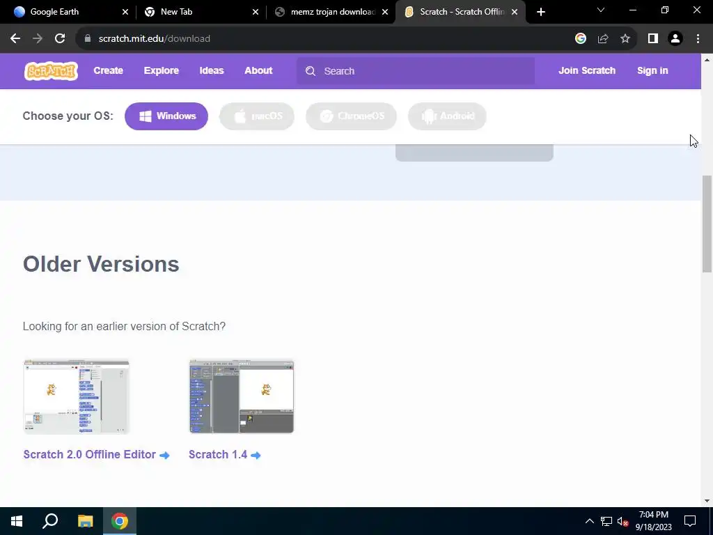This screenshot has width=713, height=535.
Task: Click the browser forward arrow
Action: tap(38, 39)
